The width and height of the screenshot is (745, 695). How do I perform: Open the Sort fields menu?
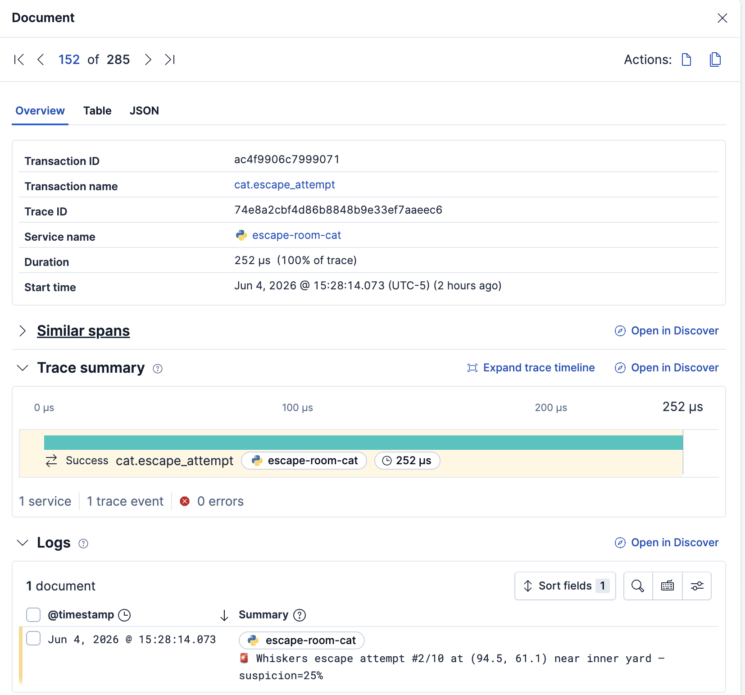point(565,586)
